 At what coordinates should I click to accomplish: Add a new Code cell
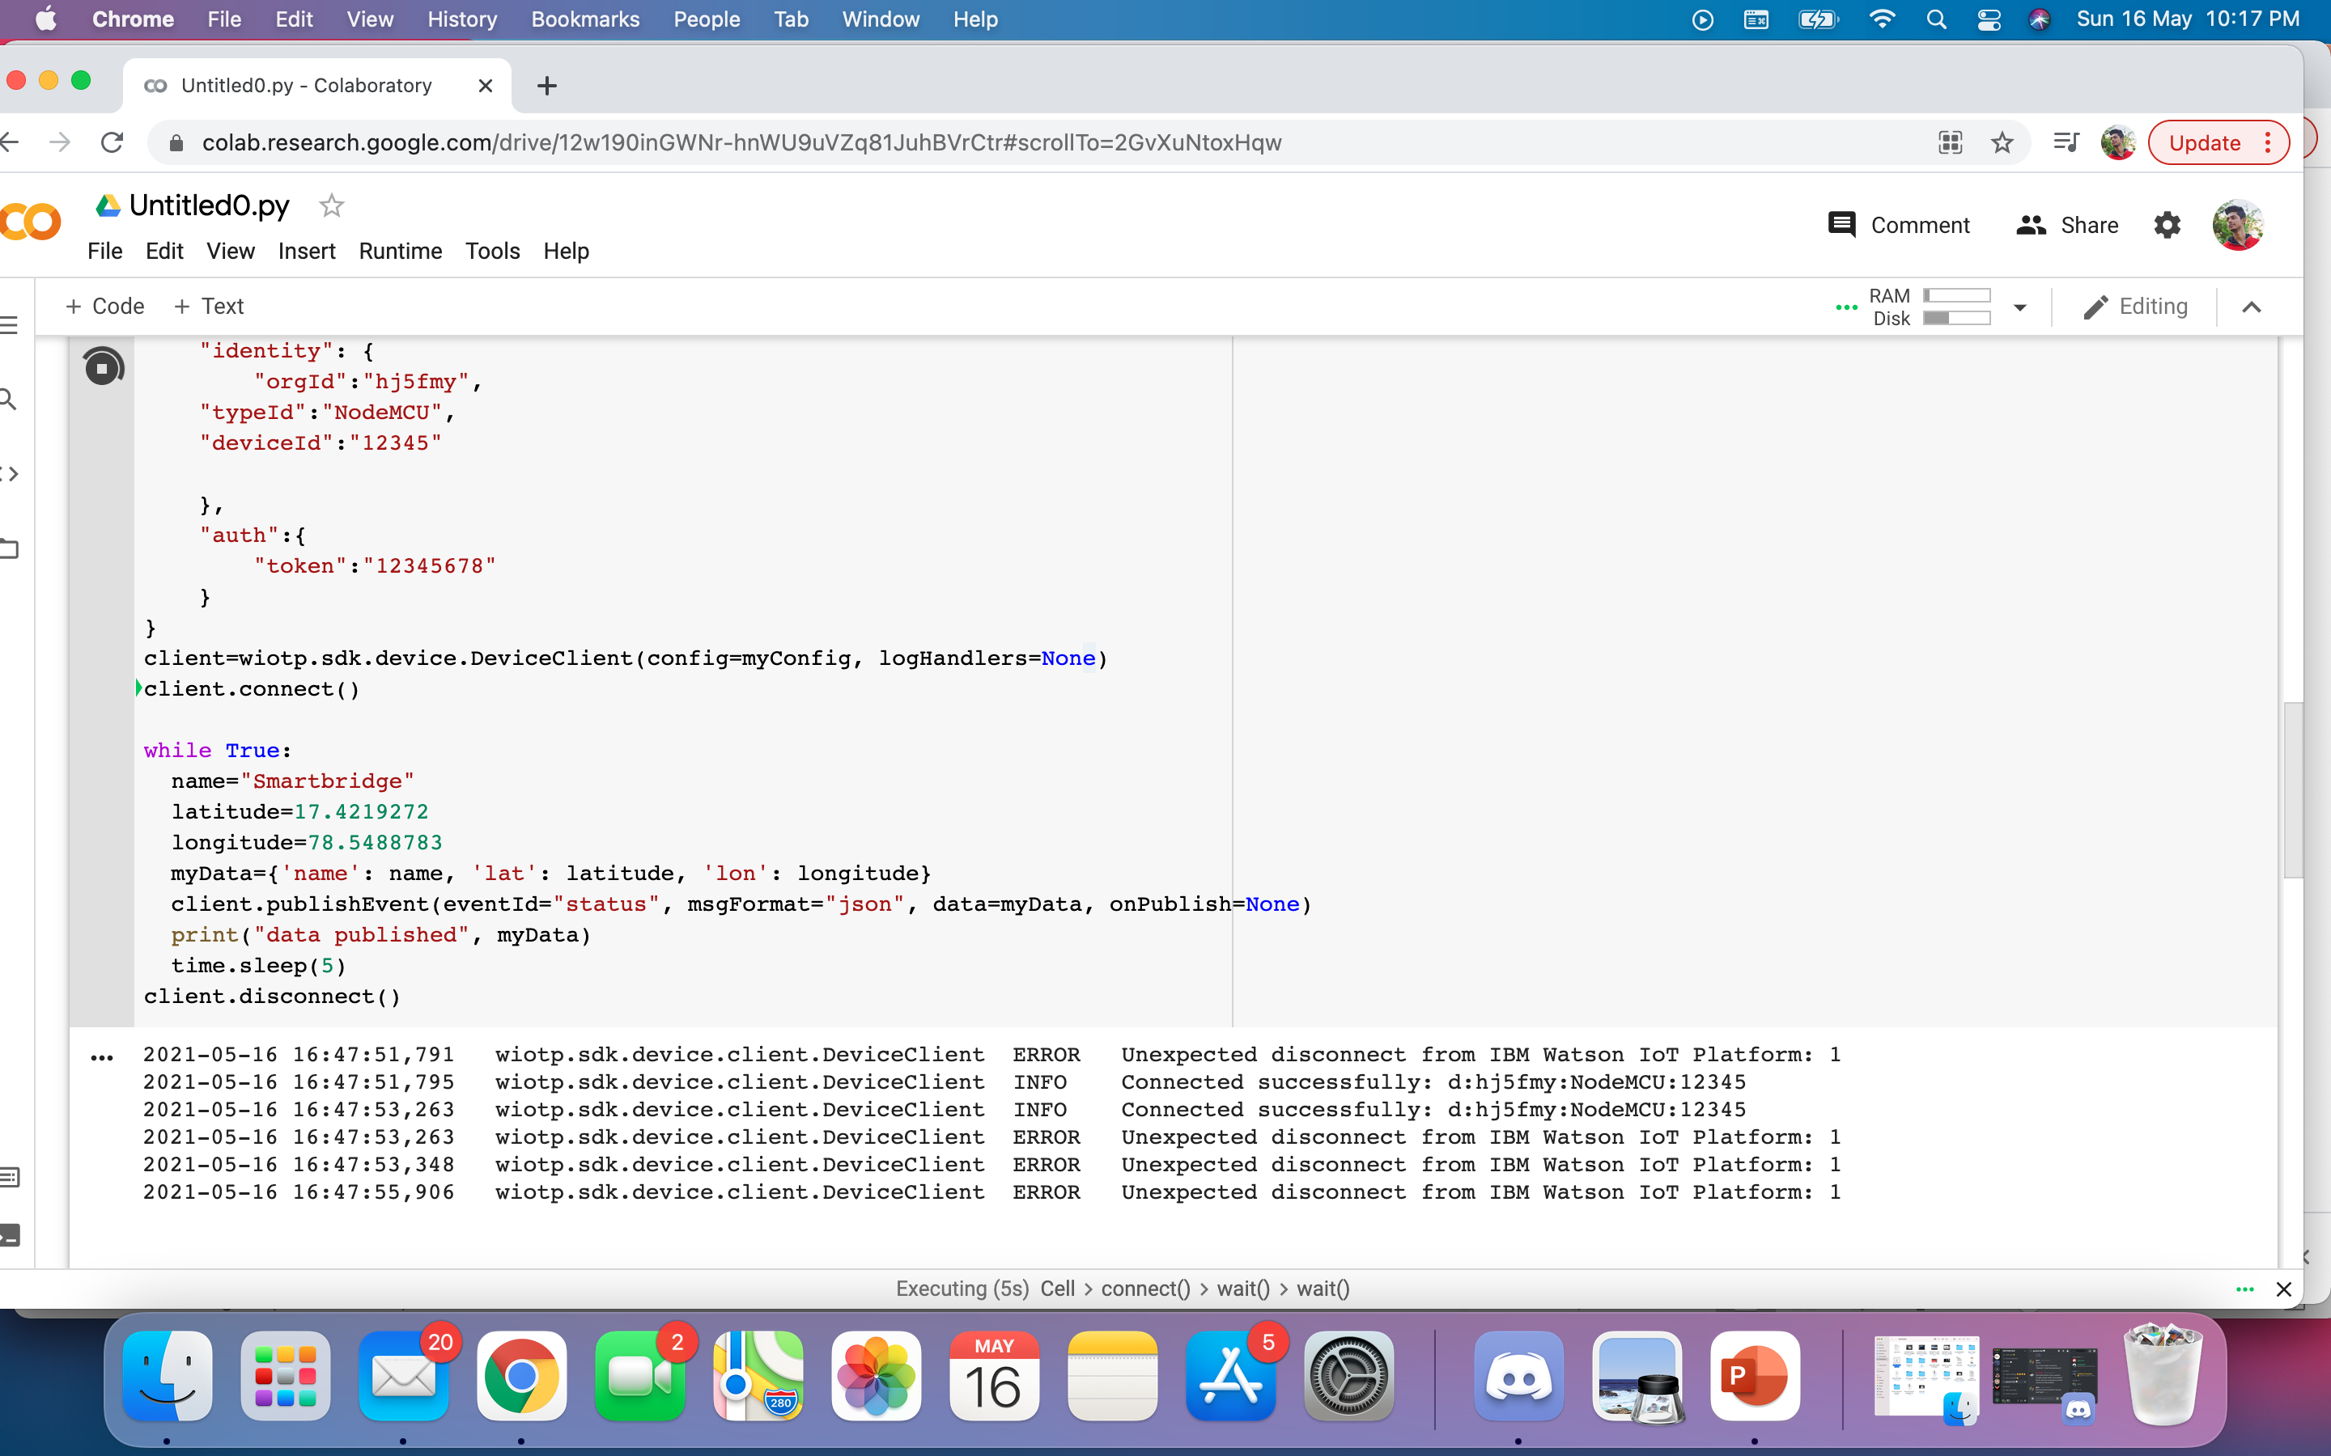[104, 307]
